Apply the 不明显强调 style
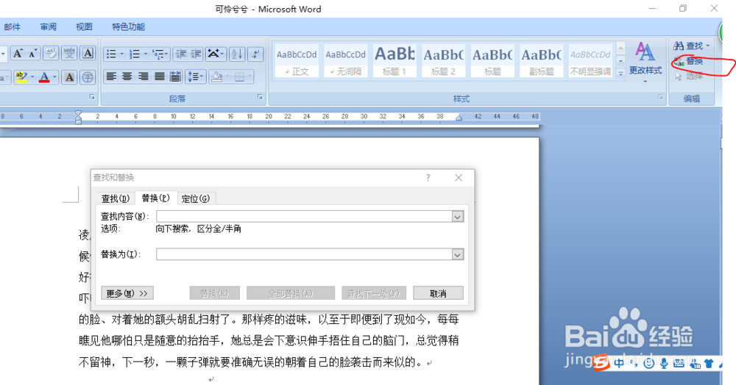The image size is (736, 385). pyautogui.click(x=590, y=61)
